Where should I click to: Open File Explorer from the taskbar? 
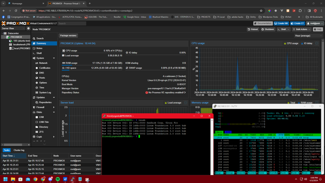13,179
